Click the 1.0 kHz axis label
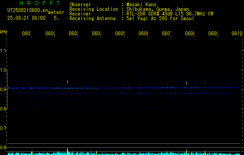This screenshot has width=244, height=155. click(x=3, y=70)
